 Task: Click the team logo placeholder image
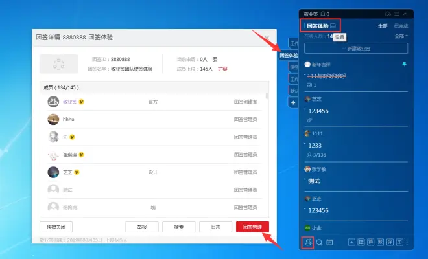(58, 64)
